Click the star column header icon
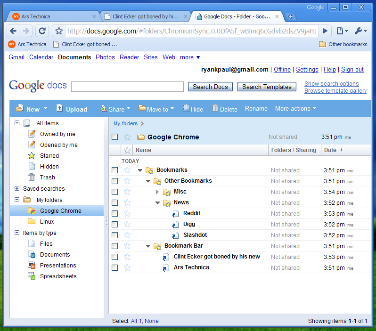Viewport: 376px width, 331px height. [x=127, y=150]
